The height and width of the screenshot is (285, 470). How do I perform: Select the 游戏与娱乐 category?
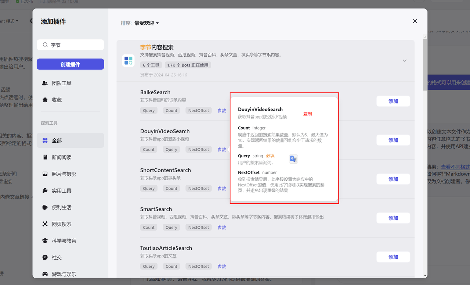70,274
